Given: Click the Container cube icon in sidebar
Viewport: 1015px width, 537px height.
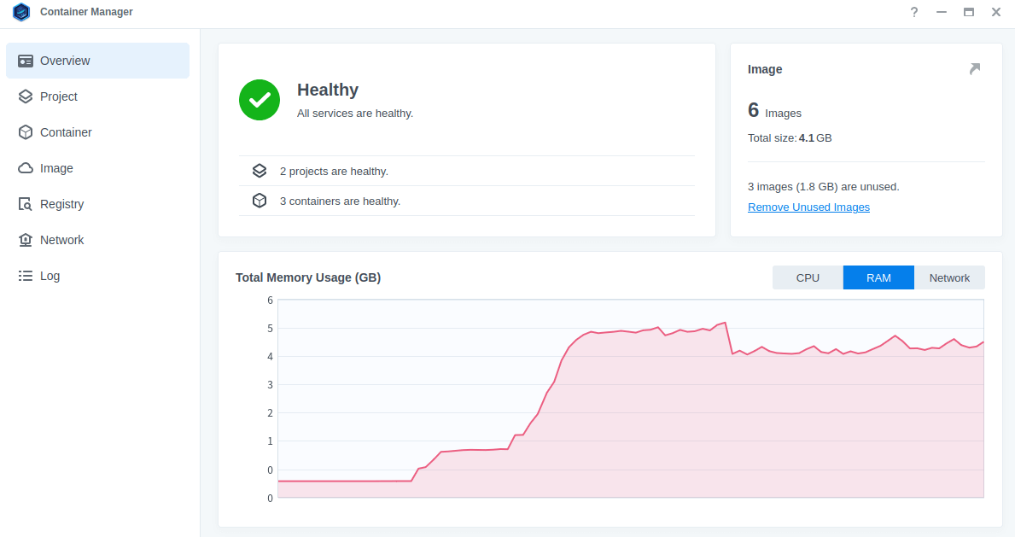Looking at the screenshot, I should pos(26,132).
